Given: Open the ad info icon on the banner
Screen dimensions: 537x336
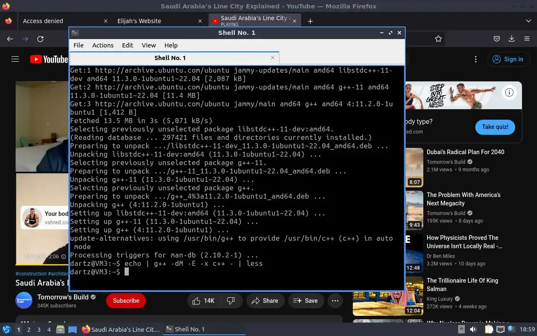Looking at the screenshot, I should tap(509, 92).
